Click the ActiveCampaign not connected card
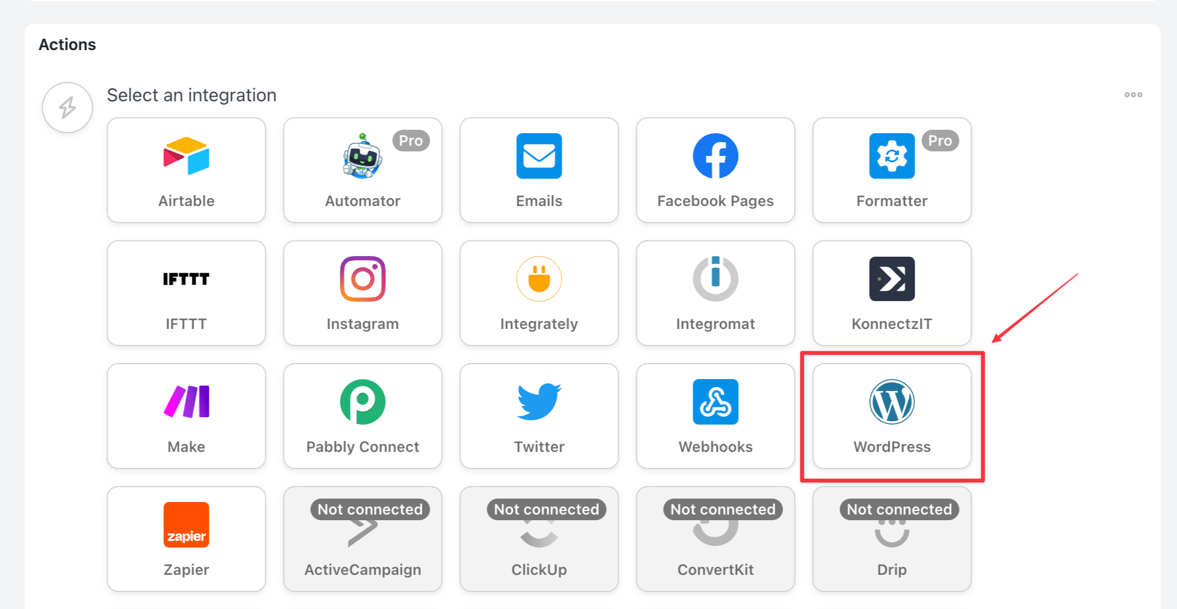The height and width of the screenshot is (609, 1177). (363, 539)
